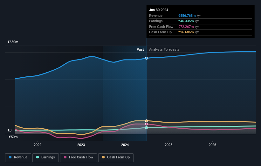The image size is (261, 166).
Task: Click the €46.335m earnings value
Action: [x=186, y=21]
